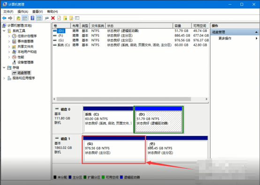Click the folder with magnifier search icon
This screenshot has height=185, width=260.
coord(71,18)
